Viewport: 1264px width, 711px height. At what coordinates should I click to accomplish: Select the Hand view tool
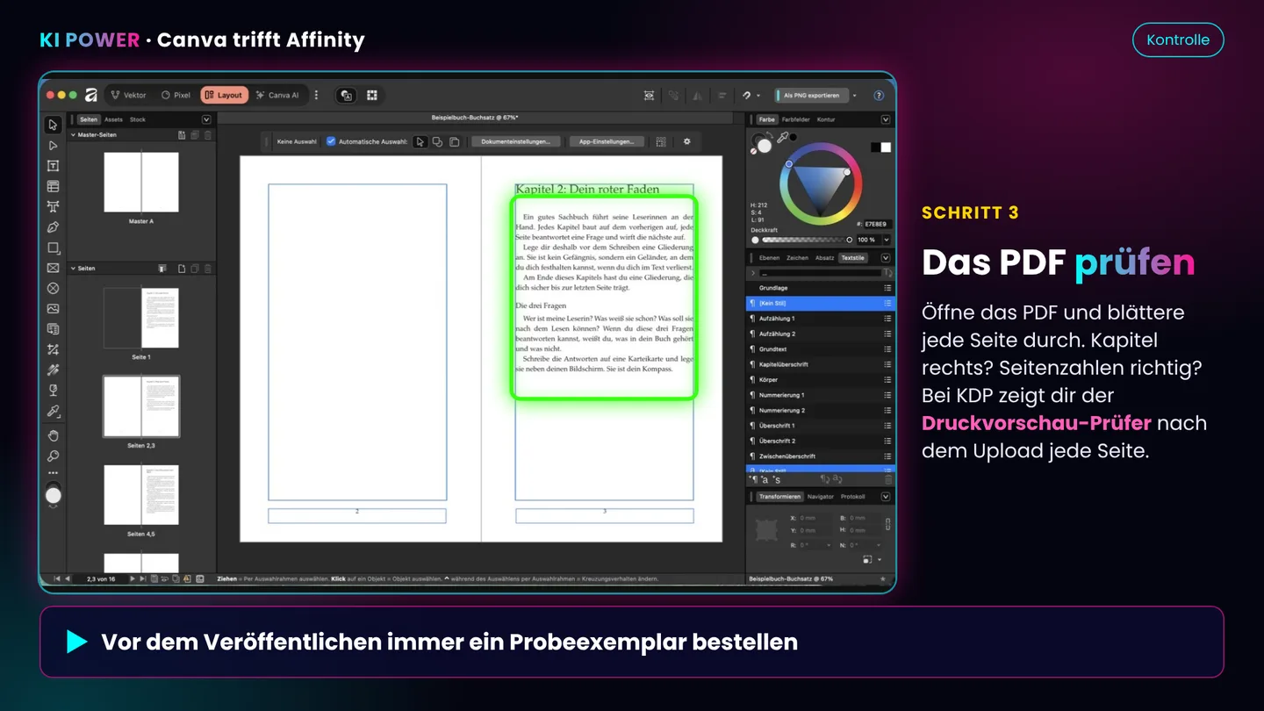tap(54, 435)
